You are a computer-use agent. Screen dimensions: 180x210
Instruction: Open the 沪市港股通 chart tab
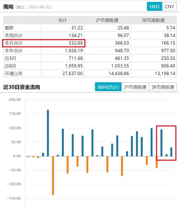(x=135, y=87)
